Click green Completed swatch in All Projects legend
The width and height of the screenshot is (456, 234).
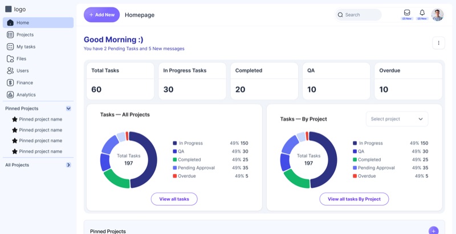point(175,159)
